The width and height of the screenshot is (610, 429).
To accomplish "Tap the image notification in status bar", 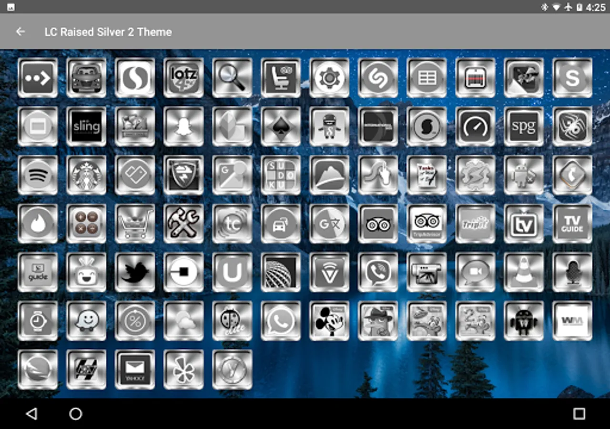I will pyautogui.click(x=10, y=7).
